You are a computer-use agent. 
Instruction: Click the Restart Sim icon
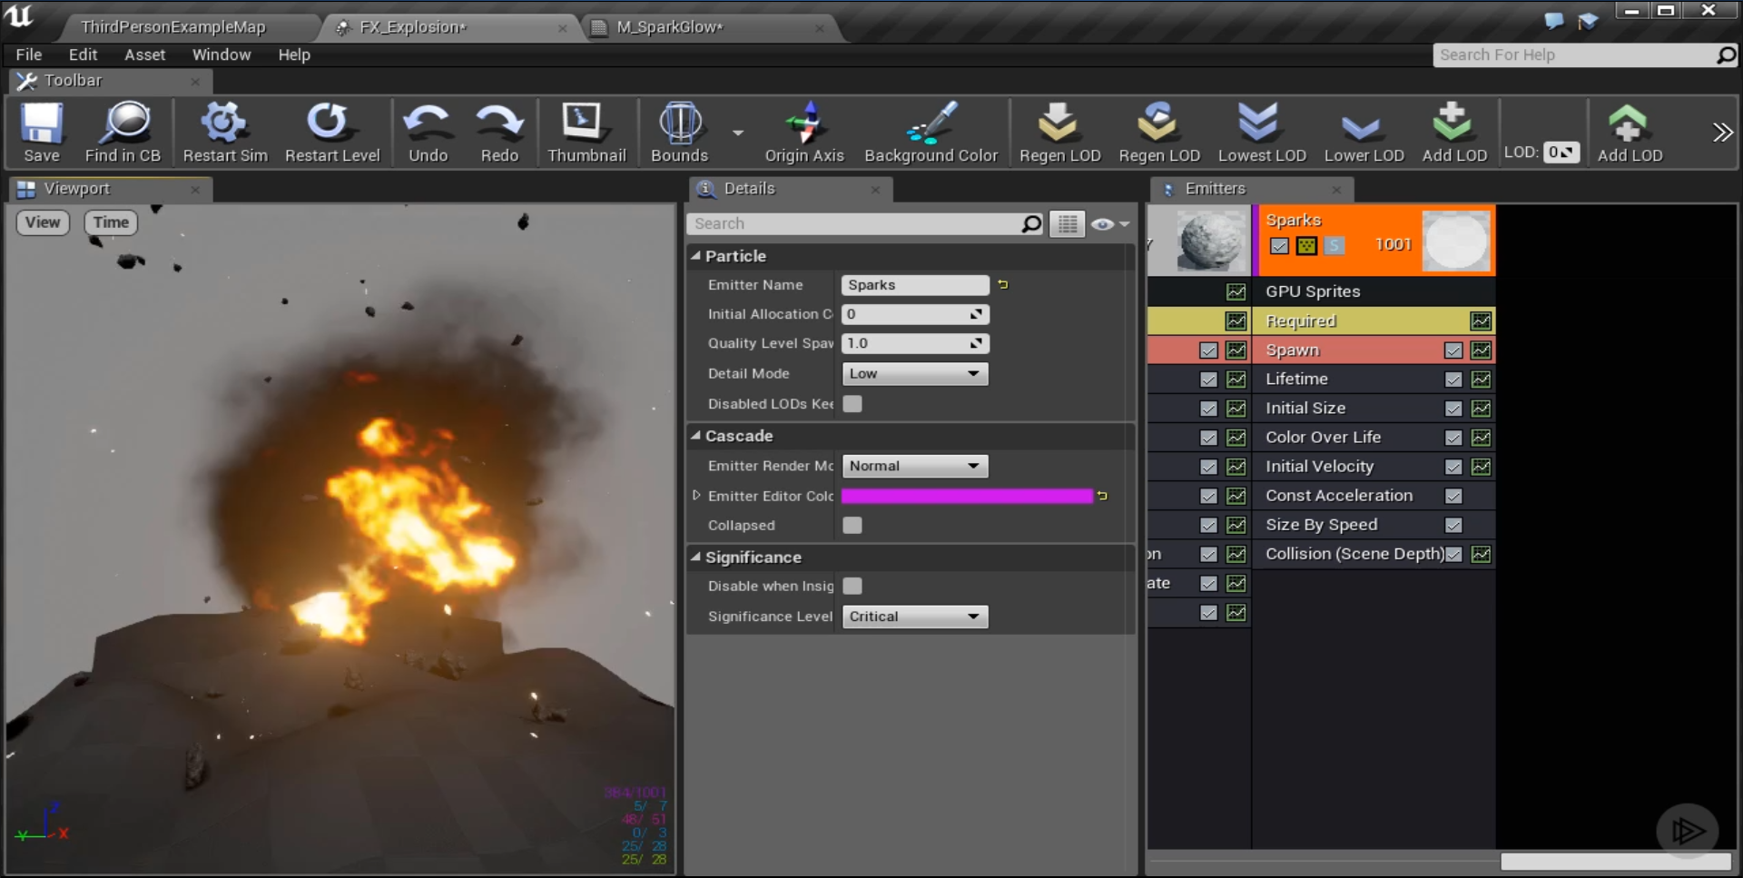[x=225, y=133]
